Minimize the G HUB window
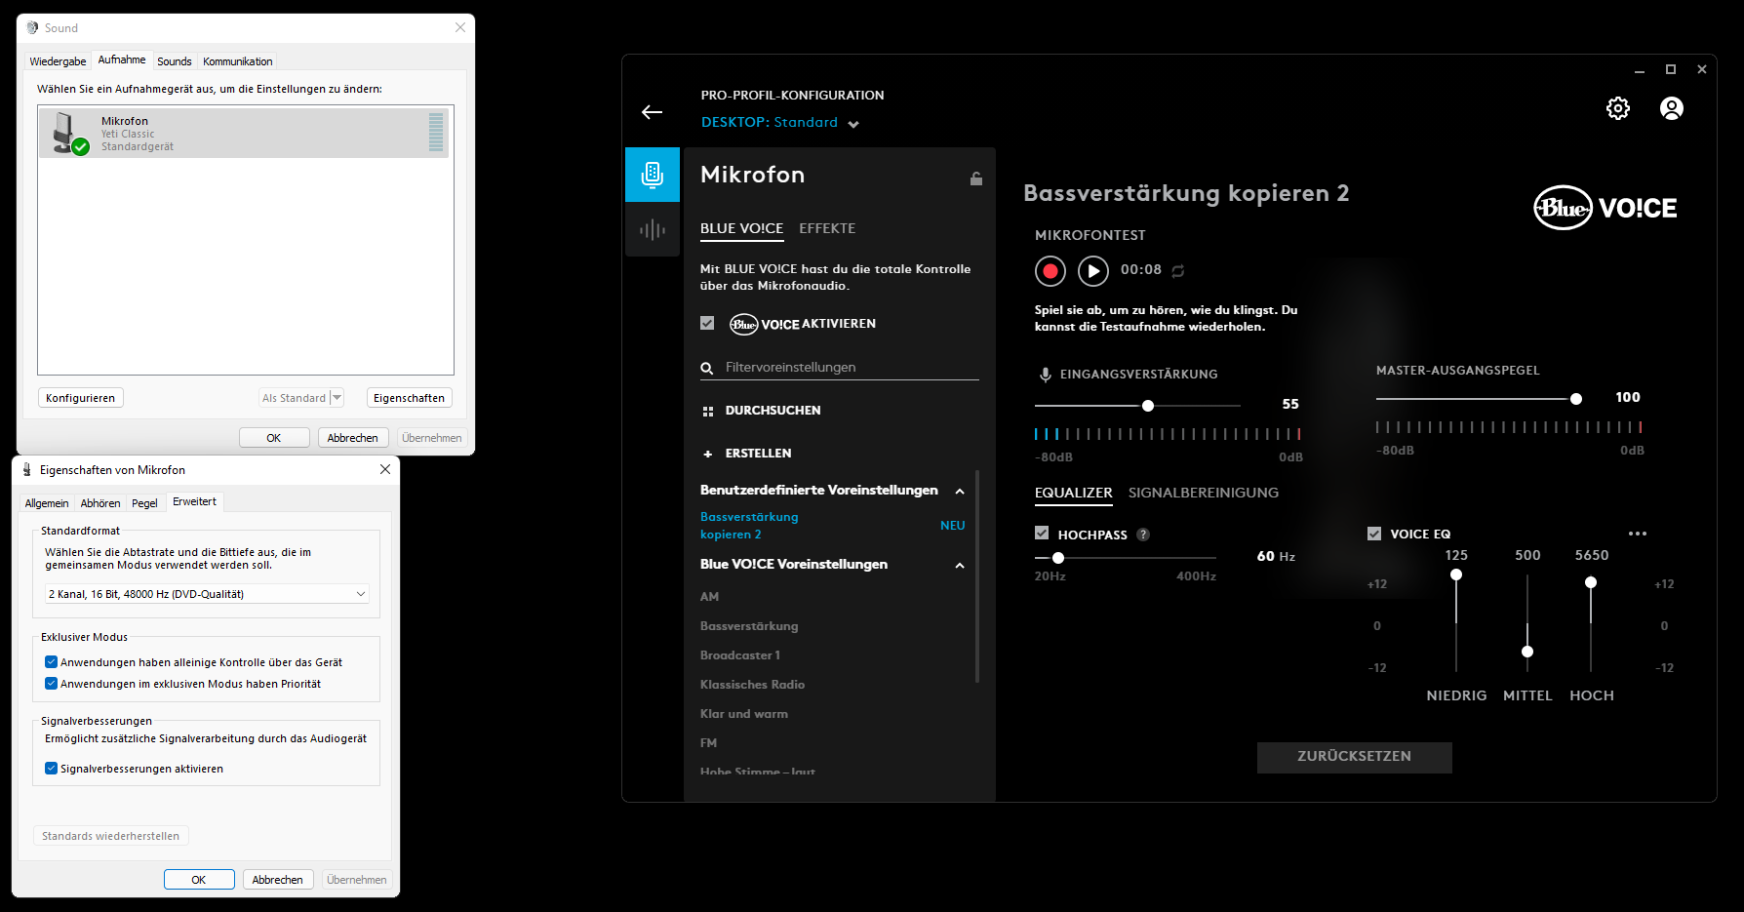 1640,69
